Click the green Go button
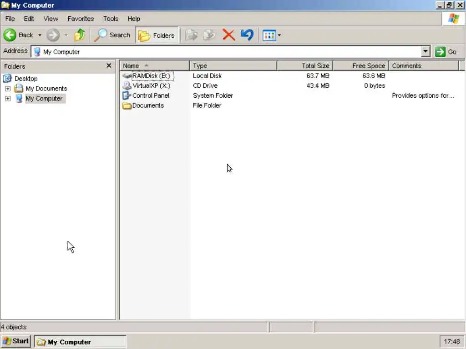 [446, 52]
